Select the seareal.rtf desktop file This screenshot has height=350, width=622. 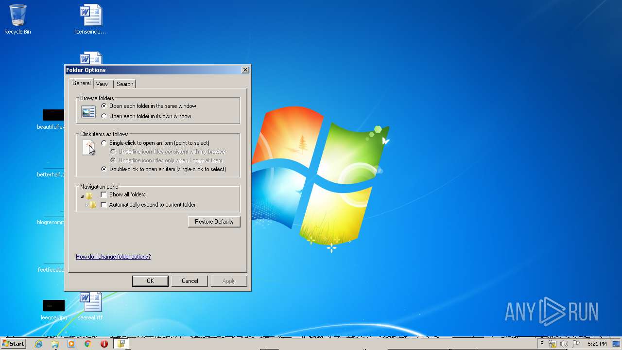(x=90, y=306)
